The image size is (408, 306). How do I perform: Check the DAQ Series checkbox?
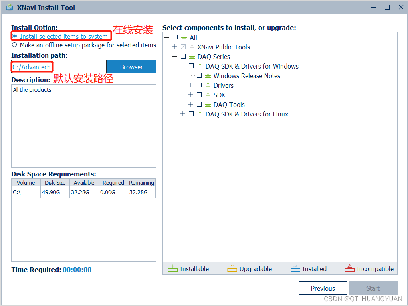(x=183, y=56)
